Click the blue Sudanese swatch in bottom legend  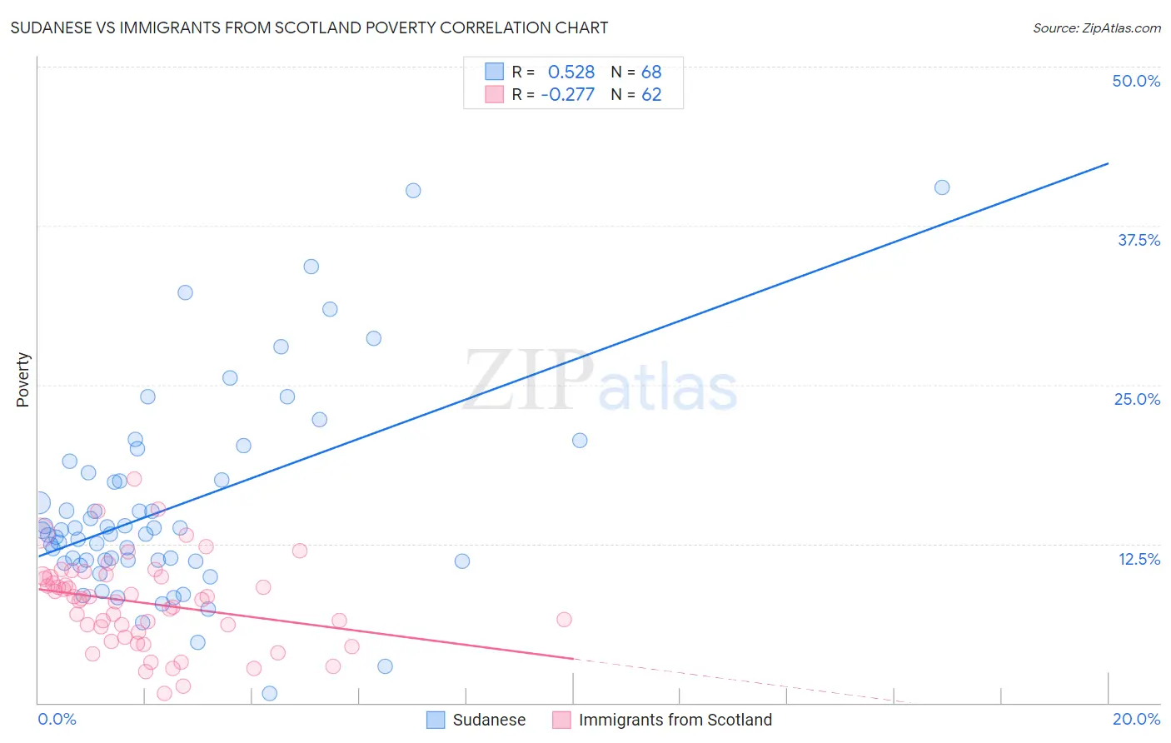click(x=436, y=720)
